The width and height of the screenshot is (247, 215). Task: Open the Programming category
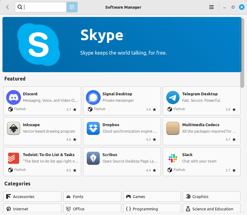tap(152, 209)
